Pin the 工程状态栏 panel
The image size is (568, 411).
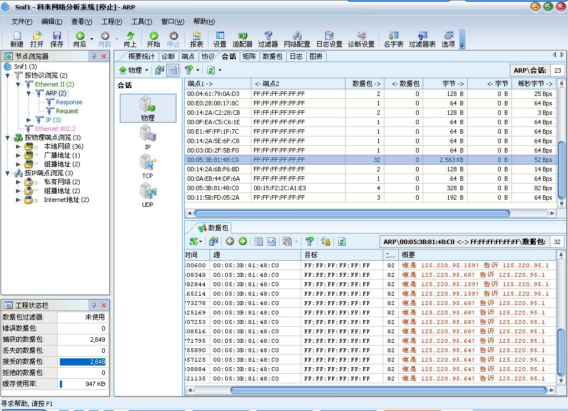click(94, 305)
